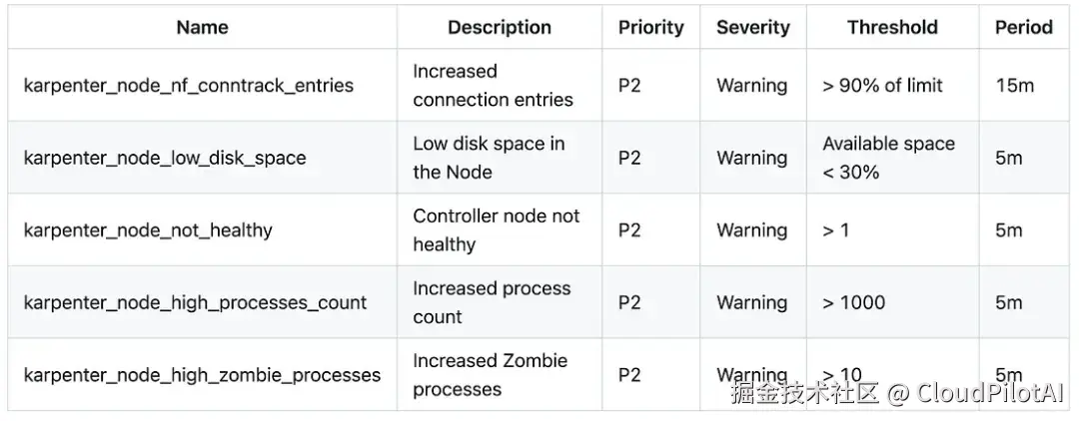Click the 15m period cell
This screenshot has height=421, width=1079.
coord(1024,85)
